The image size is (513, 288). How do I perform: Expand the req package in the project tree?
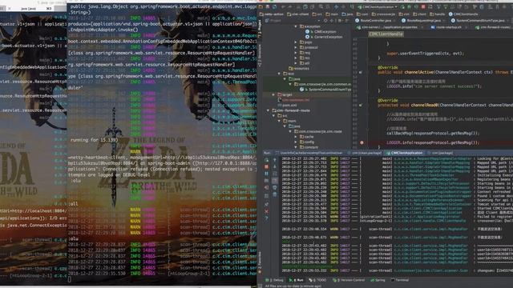296,53
